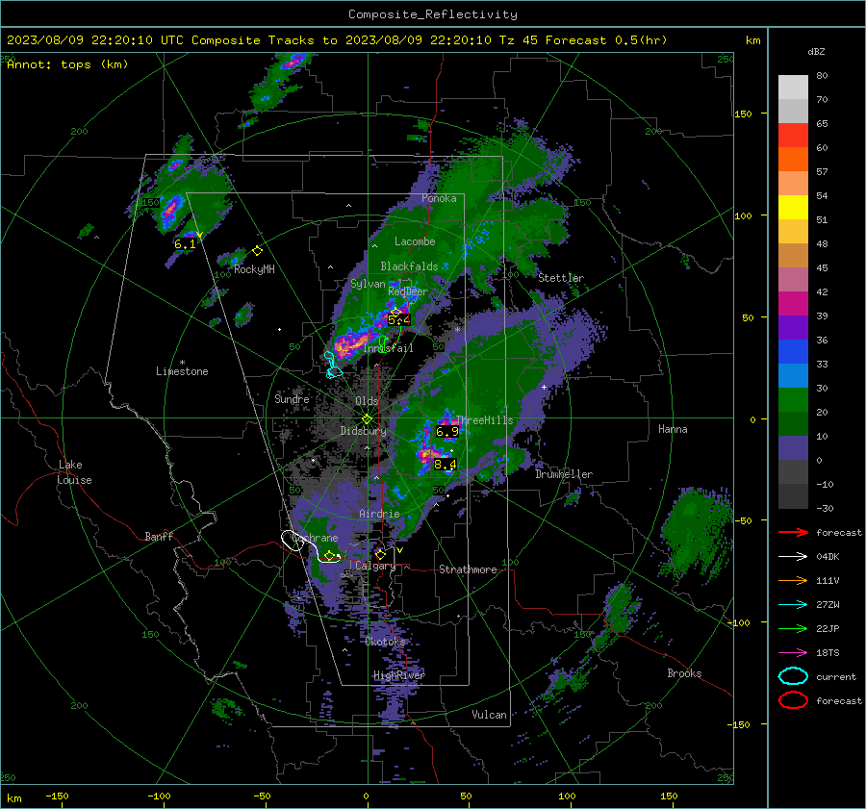Click the Lacombe city label
This screenshot has width=866, height=809.
[x=415, y=241]
